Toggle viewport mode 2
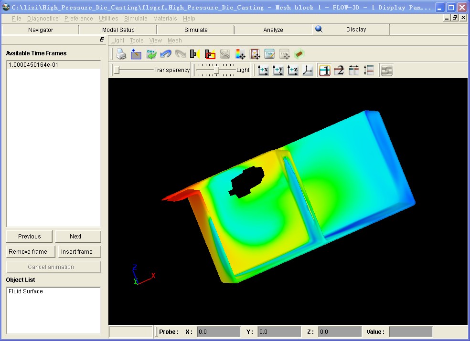Viewport: 470px width, 341px height. pos(339,71)
